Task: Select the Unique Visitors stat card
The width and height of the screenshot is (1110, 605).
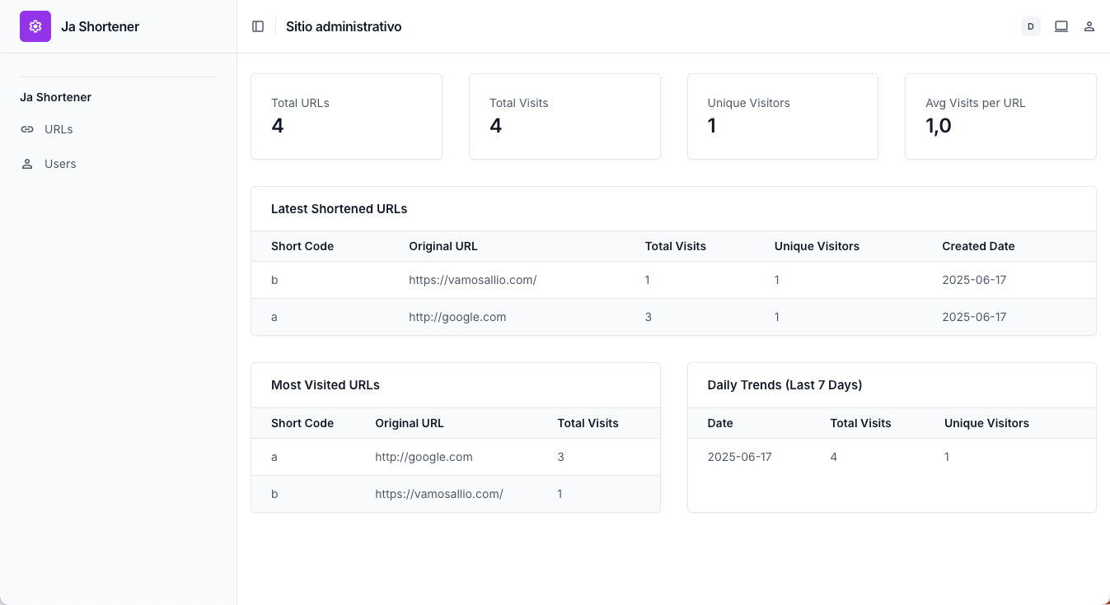Action: pyautogui.click(x=782, y=116)
